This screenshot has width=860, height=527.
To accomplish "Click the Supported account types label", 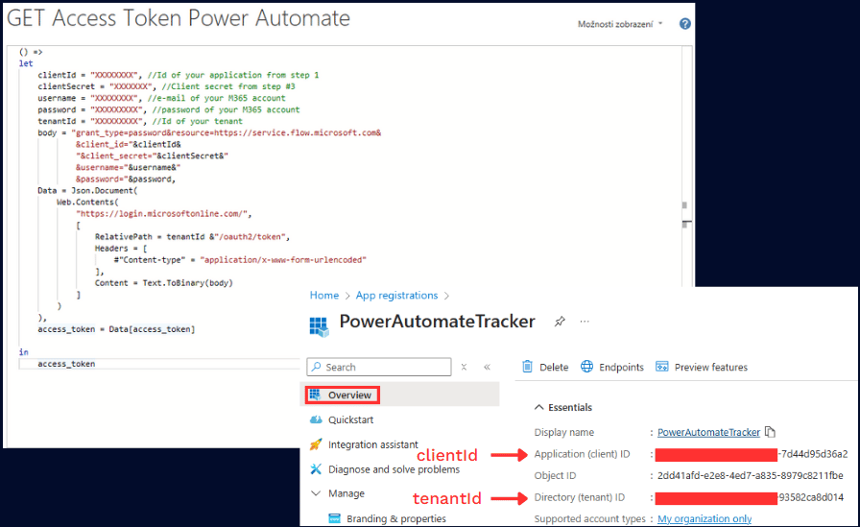I will click(589, 518).
